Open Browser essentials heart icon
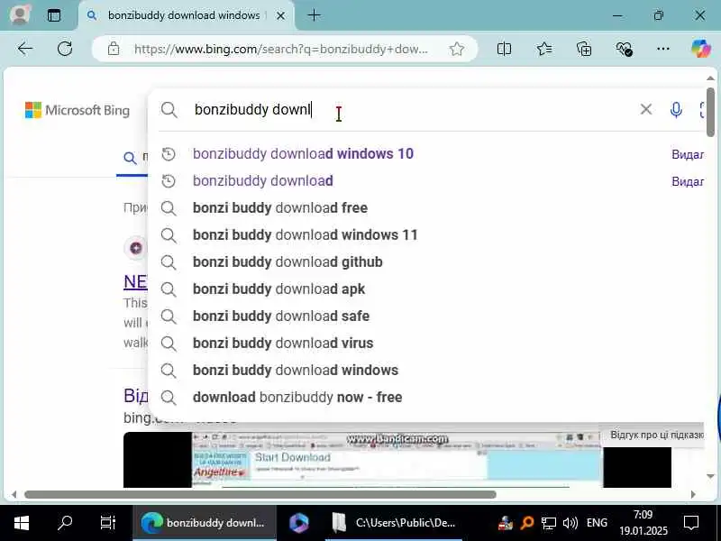 click(x=624, y=49)
